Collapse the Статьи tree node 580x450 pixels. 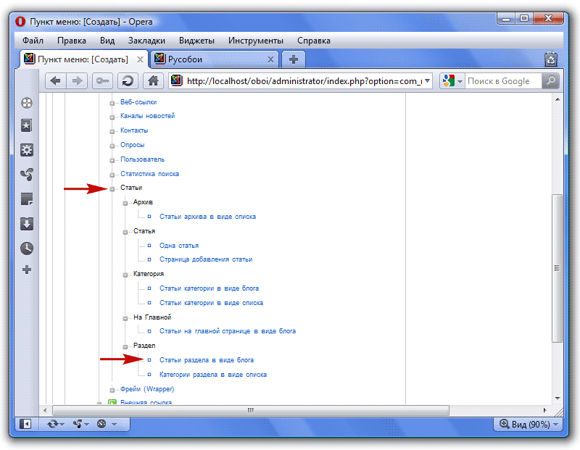(x=112, y=188)
